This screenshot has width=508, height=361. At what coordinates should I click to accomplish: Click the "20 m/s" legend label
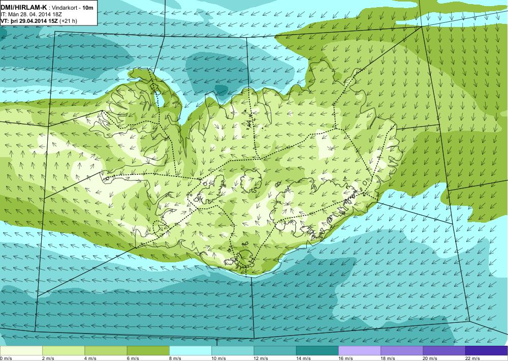(x=430, y=358)
